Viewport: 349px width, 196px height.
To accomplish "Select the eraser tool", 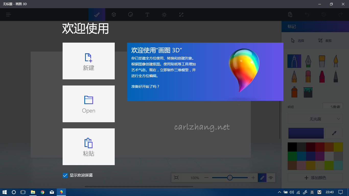I will tap(308, 76).
